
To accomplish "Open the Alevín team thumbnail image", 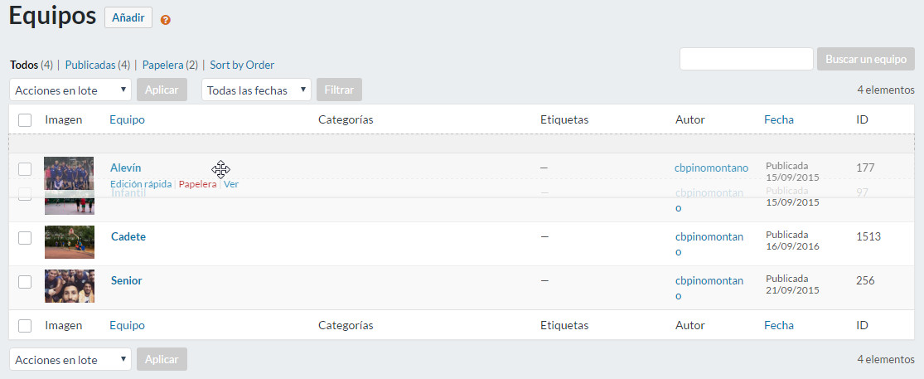I will [x=69, y=173].
